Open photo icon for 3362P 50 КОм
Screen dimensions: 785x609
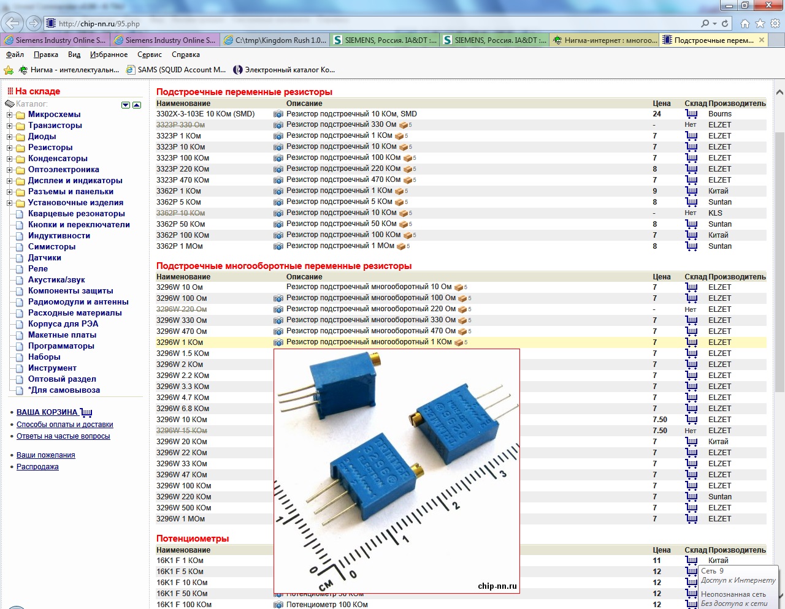[x=278, y=225]
